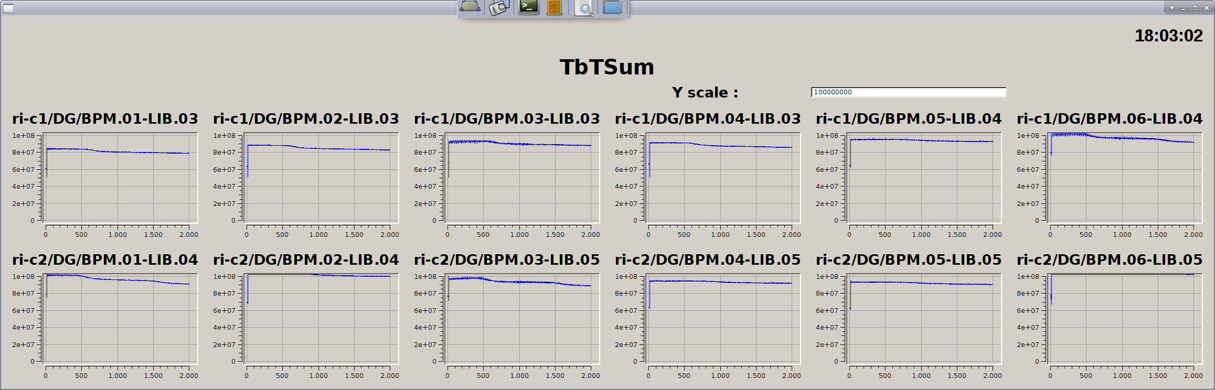The width and height of the screenshot is (1215, 390).
Task: Open the window menu icon in title bar
Action: [8, 8]
